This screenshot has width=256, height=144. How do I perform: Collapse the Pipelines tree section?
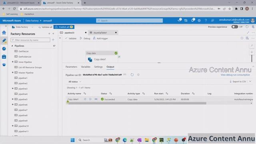(12, 46)
